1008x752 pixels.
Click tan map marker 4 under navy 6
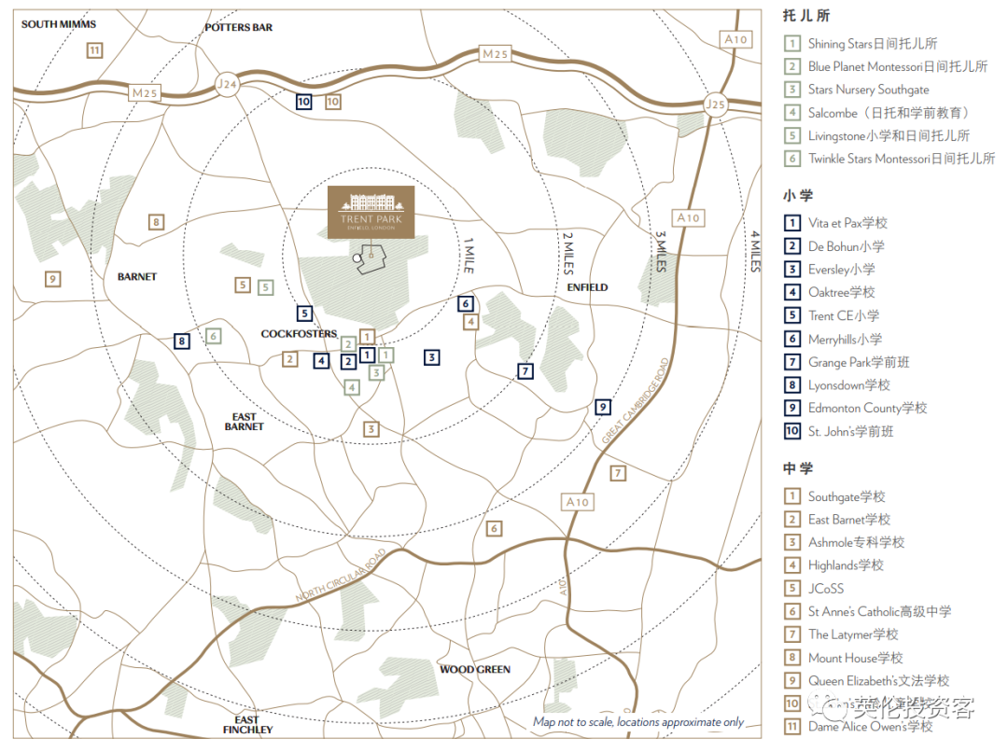coord(471,321)
